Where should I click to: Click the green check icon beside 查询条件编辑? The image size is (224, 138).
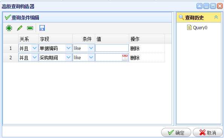click(x=8, y=17)
